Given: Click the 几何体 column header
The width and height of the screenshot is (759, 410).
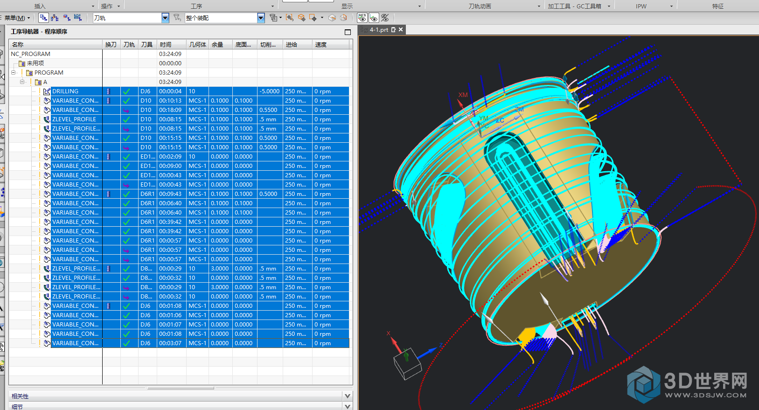Looking at the screenshot, I should [198, 44].
